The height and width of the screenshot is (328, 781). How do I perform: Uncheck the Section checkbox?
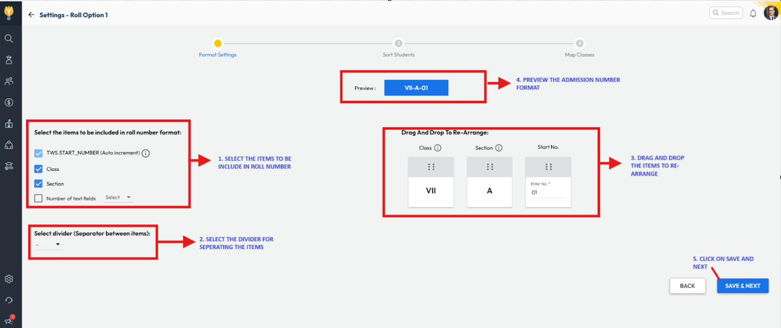[39, 184]
